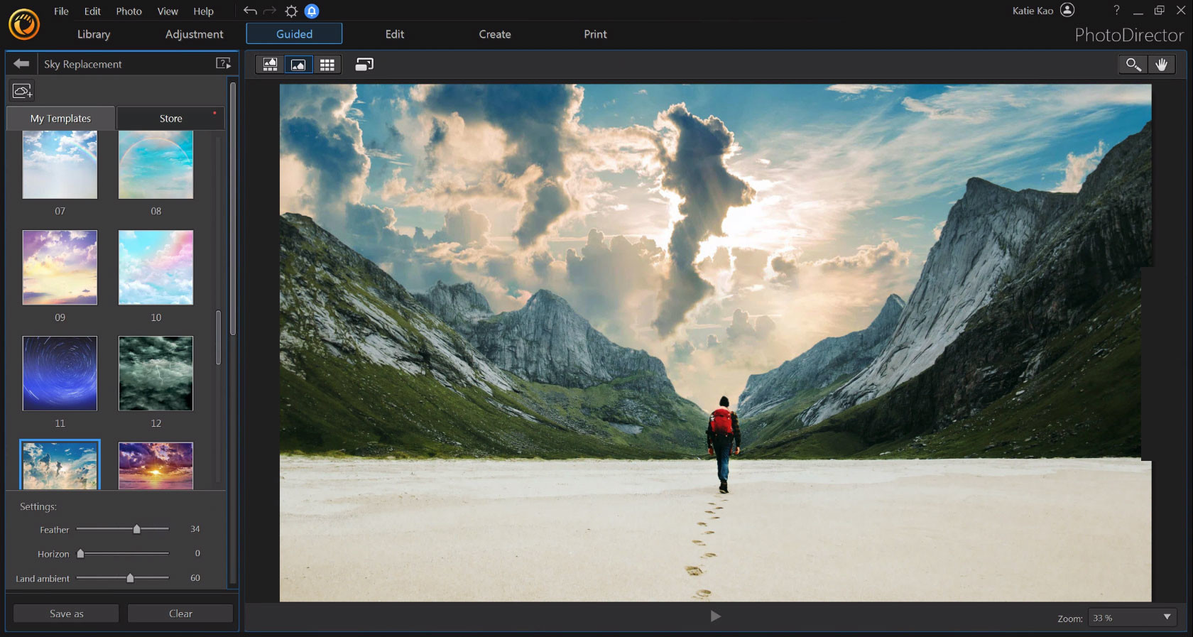The width and height of the screenshot is (1193, 637).
Task: Switch to viewer and browser mode icon
Action: tap(270, 65)
